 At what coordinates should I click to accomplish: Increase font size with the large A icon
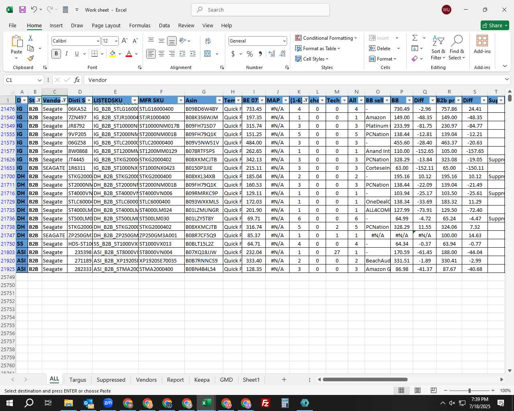click(x=124, y=41)
